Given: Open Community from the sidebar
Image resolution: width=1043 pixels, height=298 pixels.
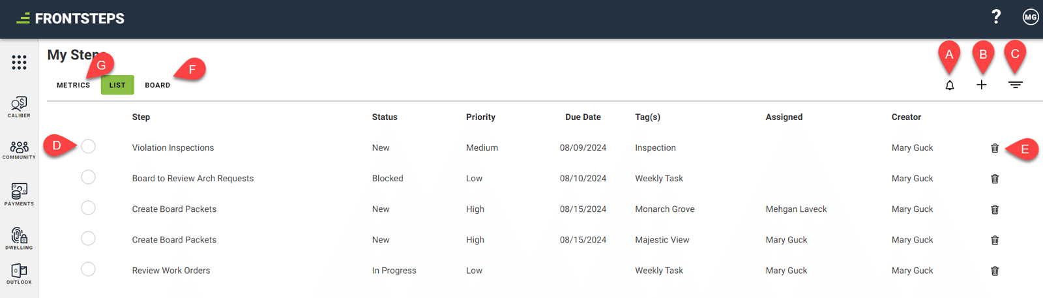Looking at the screenshot, I should click(19, 150).
